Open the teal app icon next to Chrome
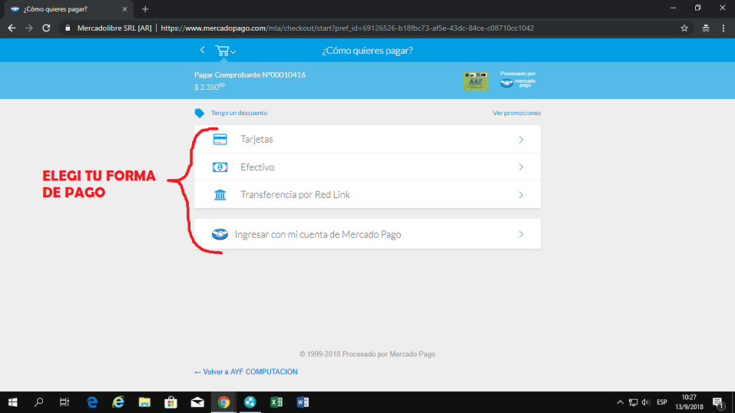This screenshot has height=413, width=735. (x=250, y=402)
